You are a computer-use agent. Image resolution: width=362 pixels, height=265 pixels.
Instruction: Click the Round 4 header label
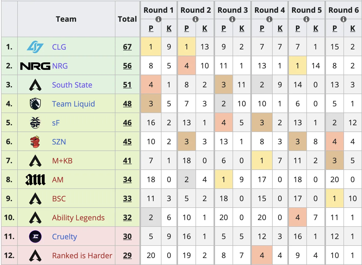pyautogui.click(x=269, y=10)
